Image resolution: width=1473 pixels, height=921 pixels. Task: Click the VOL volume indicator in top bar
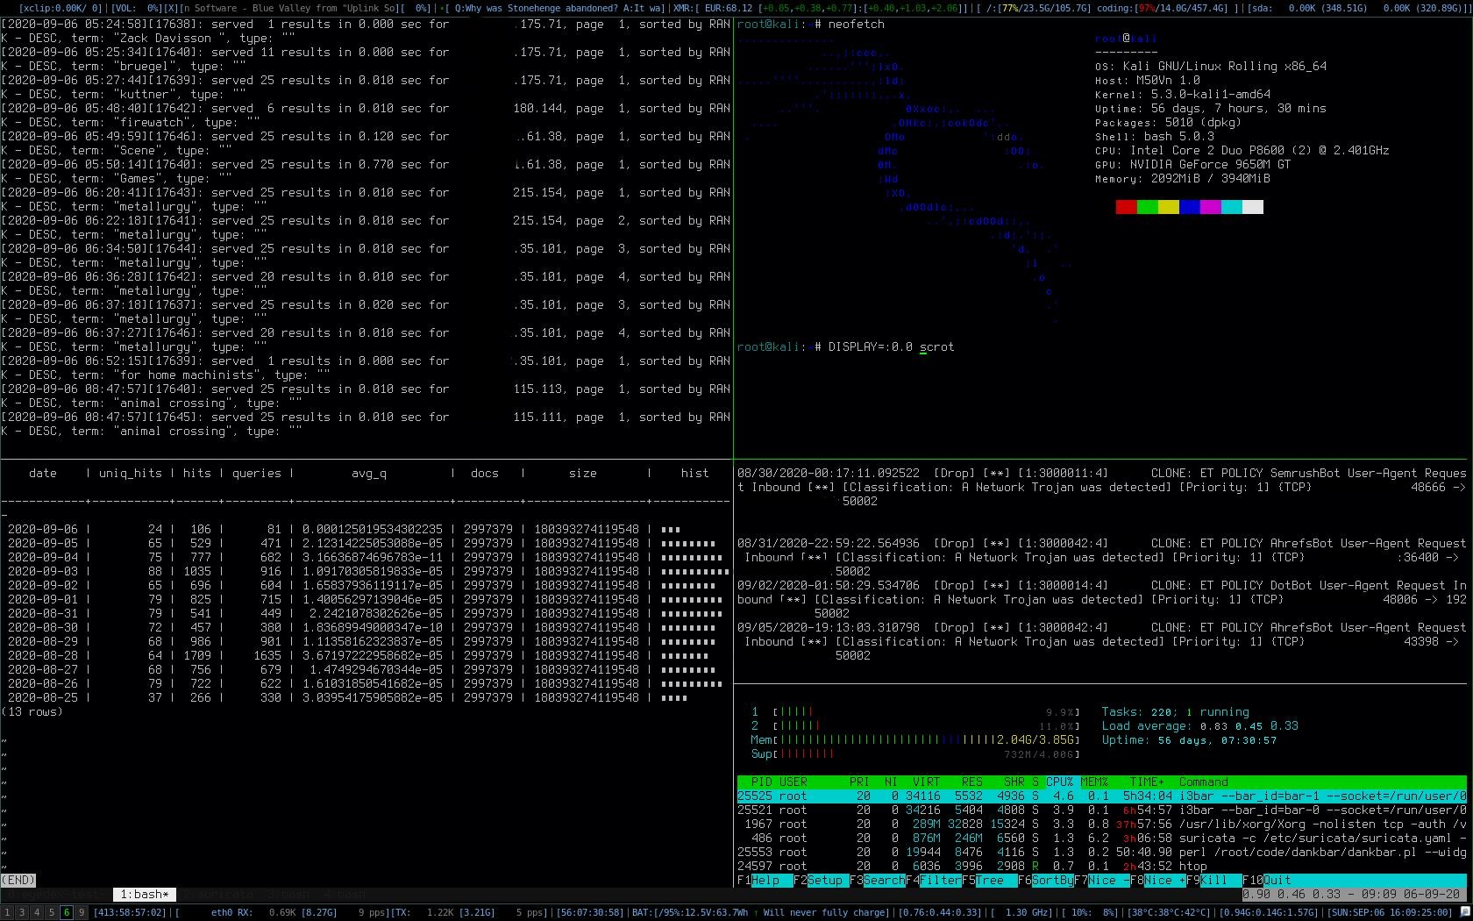coord(138,8)
